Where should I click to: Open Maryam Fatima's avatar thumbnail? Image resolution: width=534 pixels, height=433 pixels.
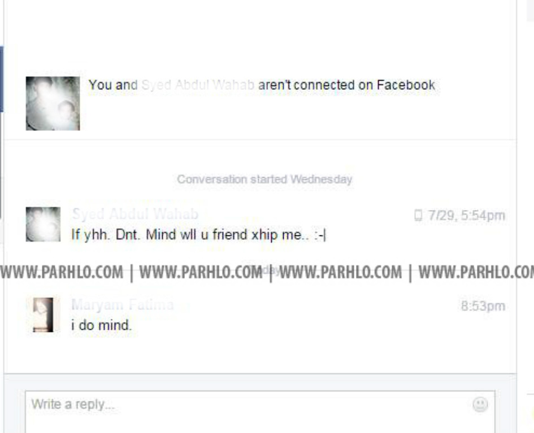(x=44, y=314)
